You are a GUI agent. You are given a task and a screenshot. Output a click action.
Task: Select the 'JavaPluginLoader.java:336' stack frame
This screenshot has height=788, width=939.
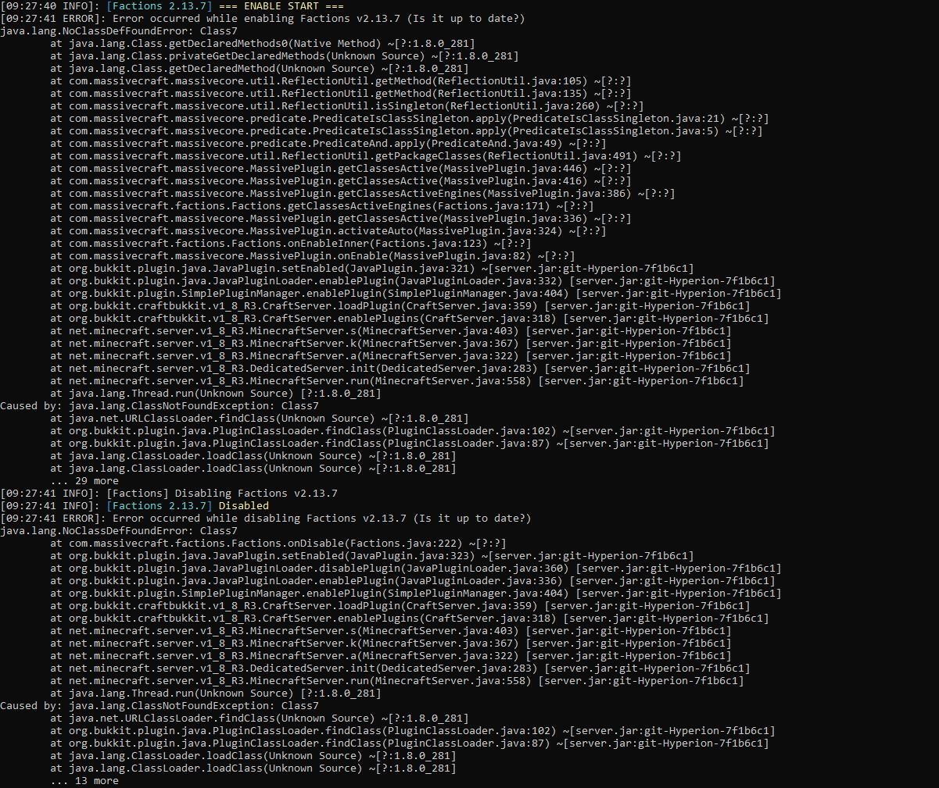(412, 580)
